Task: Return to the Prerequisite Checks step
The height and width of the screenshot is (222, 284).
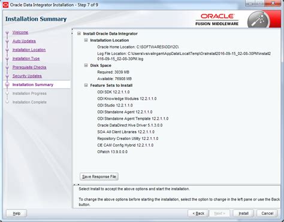Action: tap(29, 67)
